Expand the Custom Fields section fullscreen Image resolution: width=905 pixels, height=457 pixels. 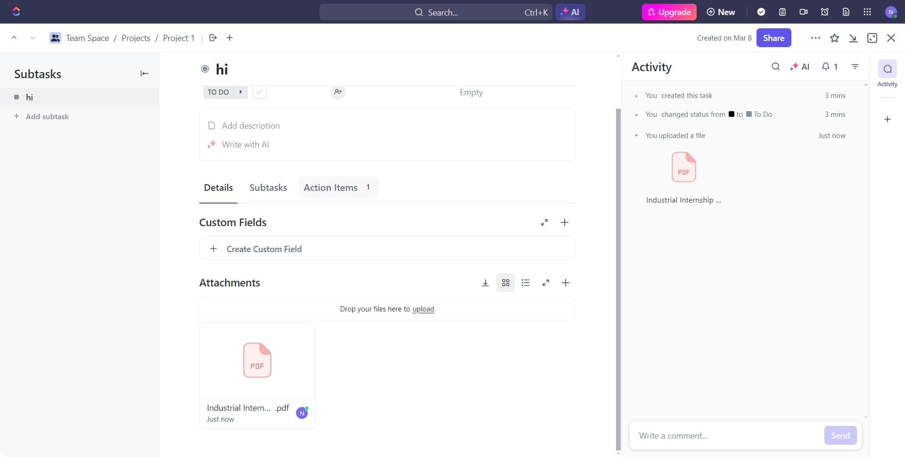coord(544,222)
